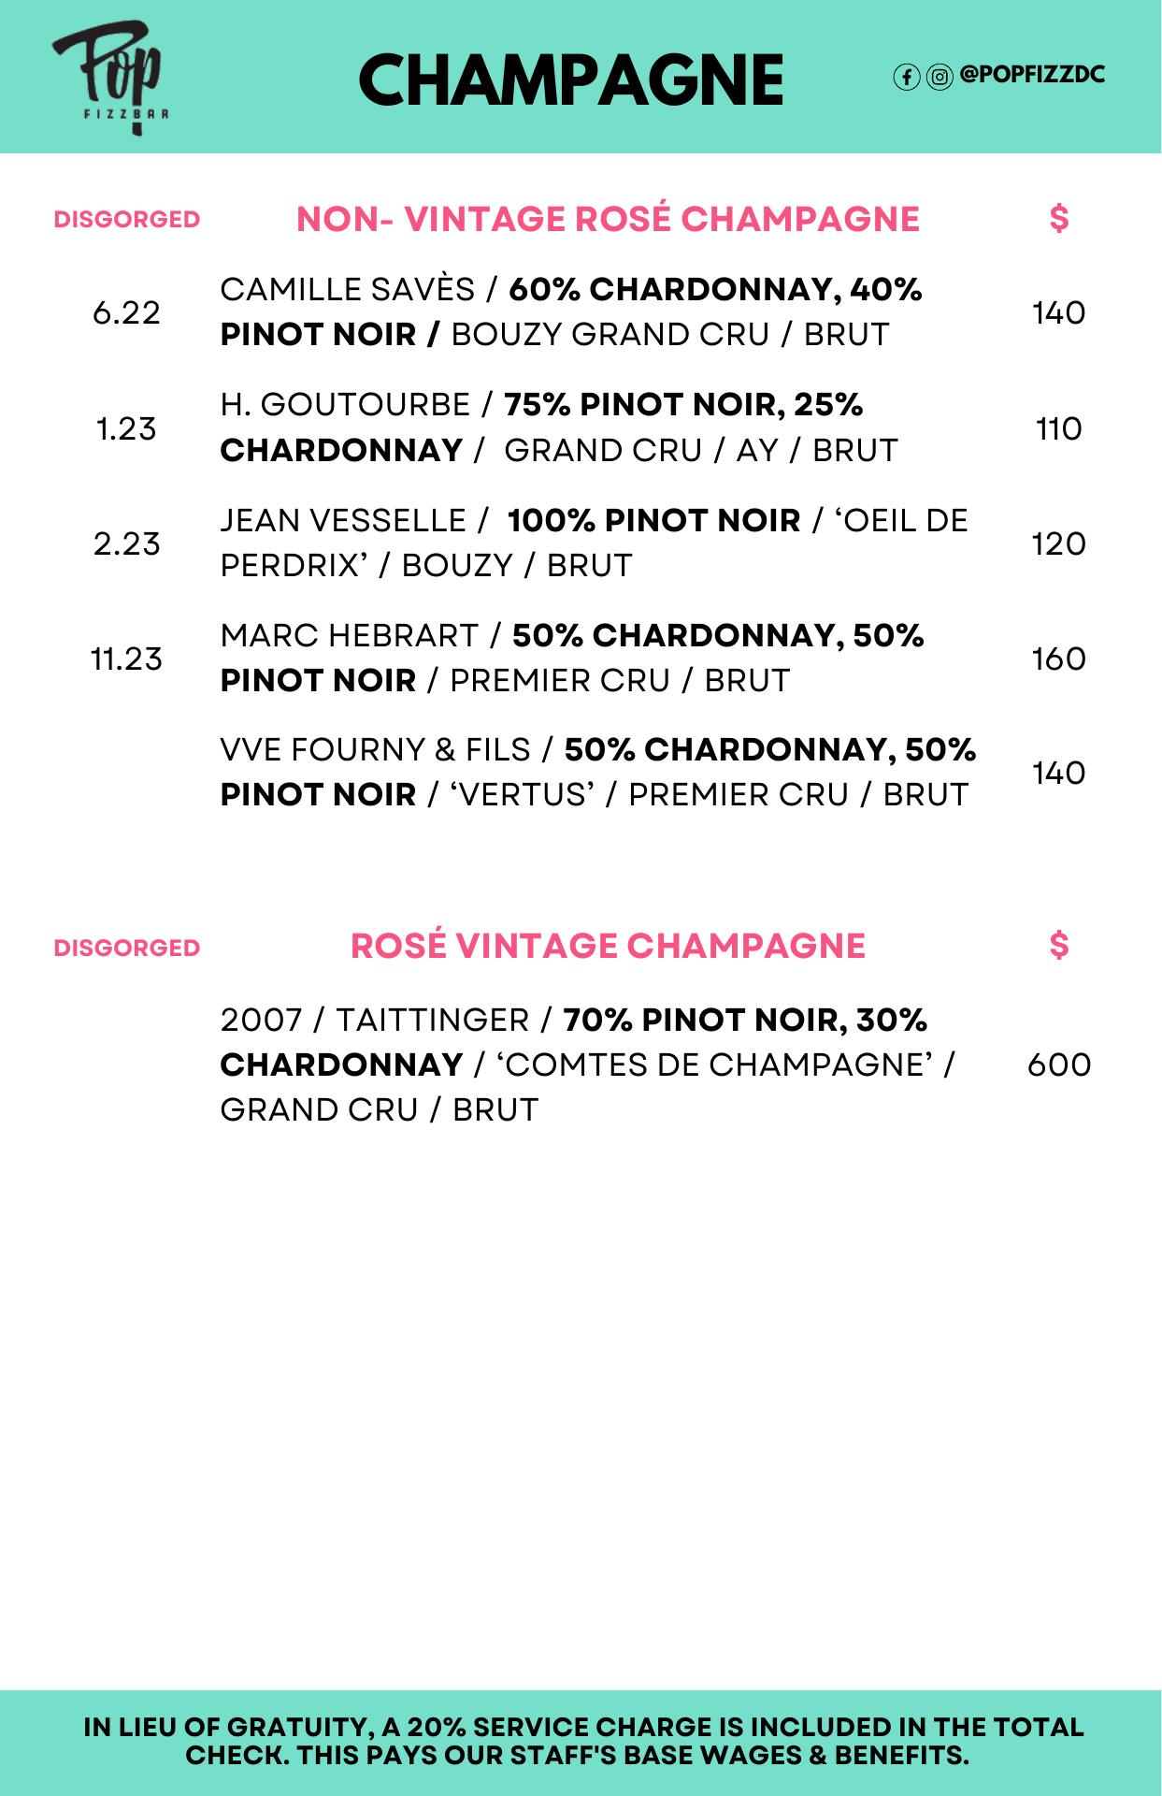Click the 160 price for Marc Hebrart
1162x1796 pixels.
pos(1059,659)
